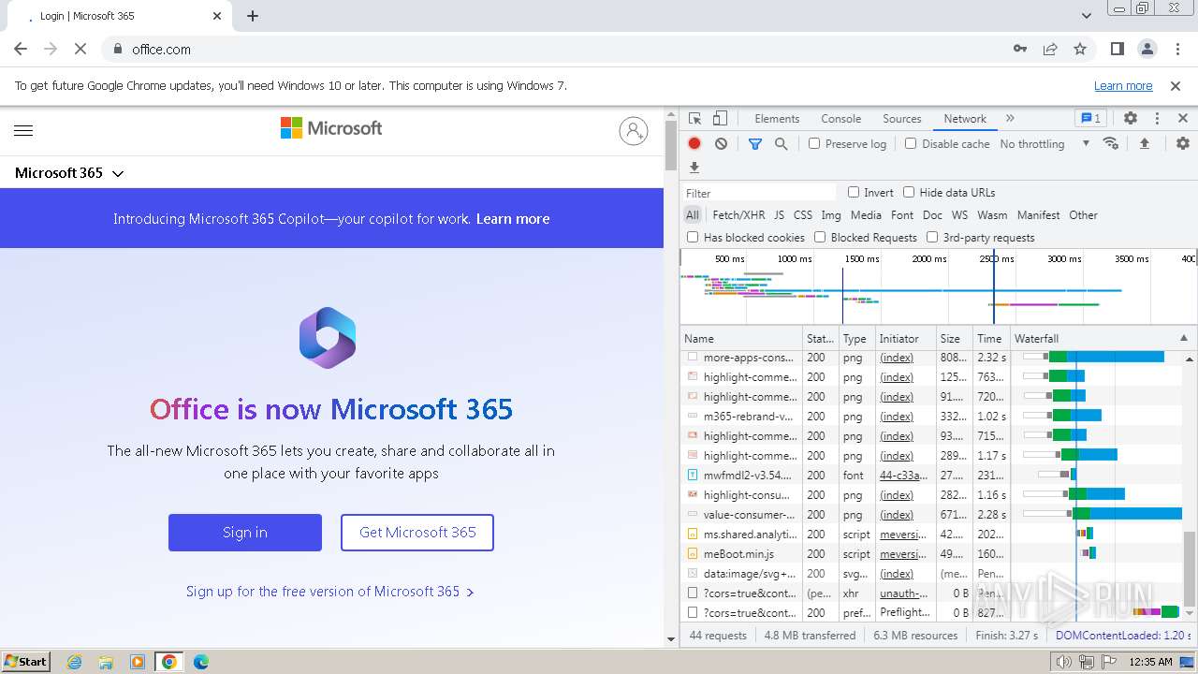Click Learn more in Copilot banner
The height and width of the screenshot is (674, 1198).
pyautogui.click(x=513, y=219)
